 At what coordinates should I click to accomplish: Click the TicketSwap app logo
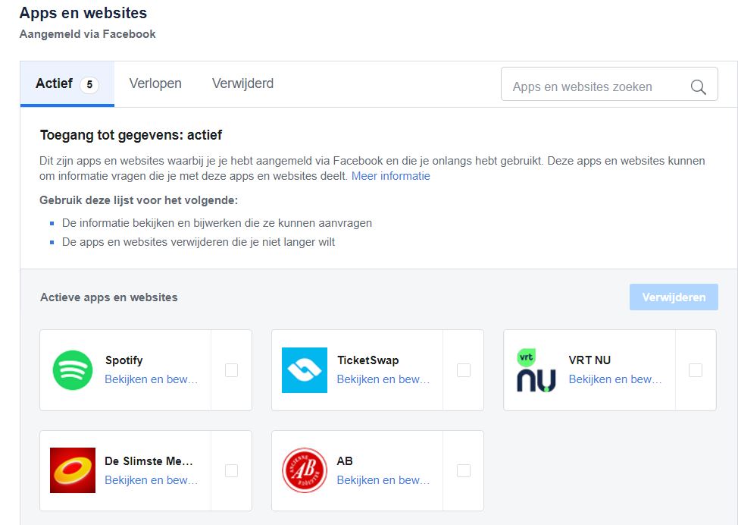(x=304, y=370)
